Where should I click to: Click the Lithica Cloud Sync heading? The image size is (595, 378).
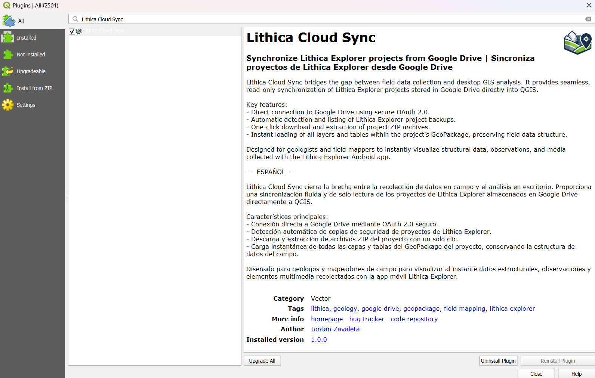click(311, 38)
